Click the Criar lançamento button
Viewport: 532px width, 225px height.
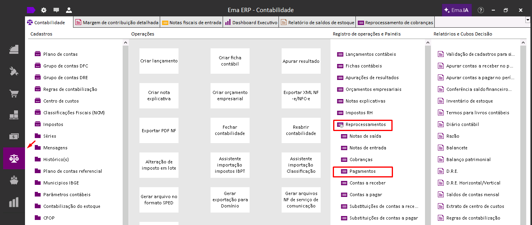(x=159, y=61)
